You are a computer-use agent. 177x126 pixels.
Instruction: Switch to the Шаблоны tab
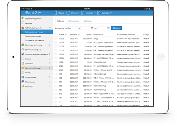point(87,21)
